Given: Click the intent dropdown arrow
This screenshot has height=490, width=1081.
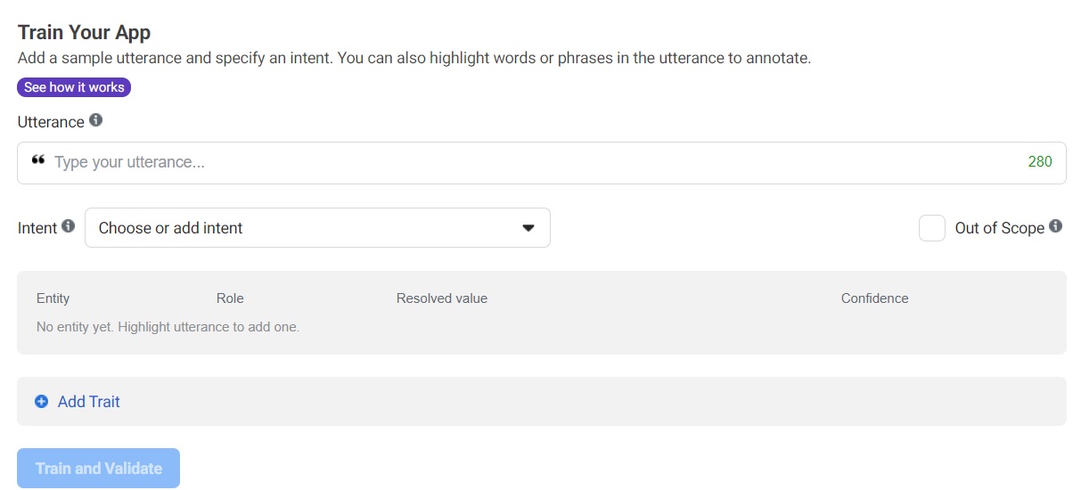Looking at the screenshot, I should click(528, 228).
